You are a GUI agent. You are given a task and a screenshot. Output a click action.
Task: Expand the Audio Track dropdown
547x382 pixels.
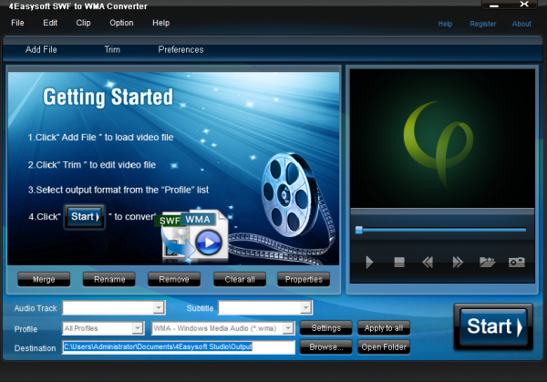click(x=159, y=307)
